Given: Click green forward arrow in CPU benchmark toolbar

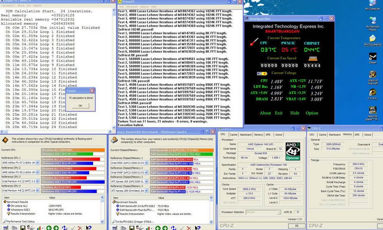Looking at the screenshot, I should [56, 228].
